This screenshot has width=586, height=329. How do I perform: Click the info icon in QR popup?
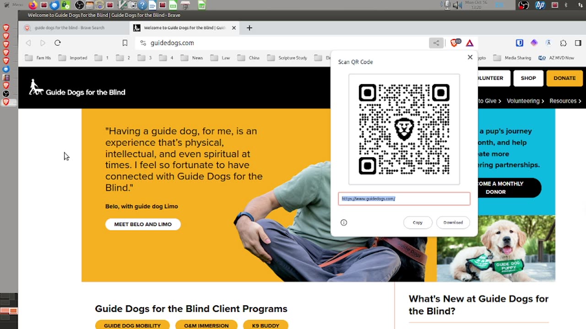tap(344, 223)
